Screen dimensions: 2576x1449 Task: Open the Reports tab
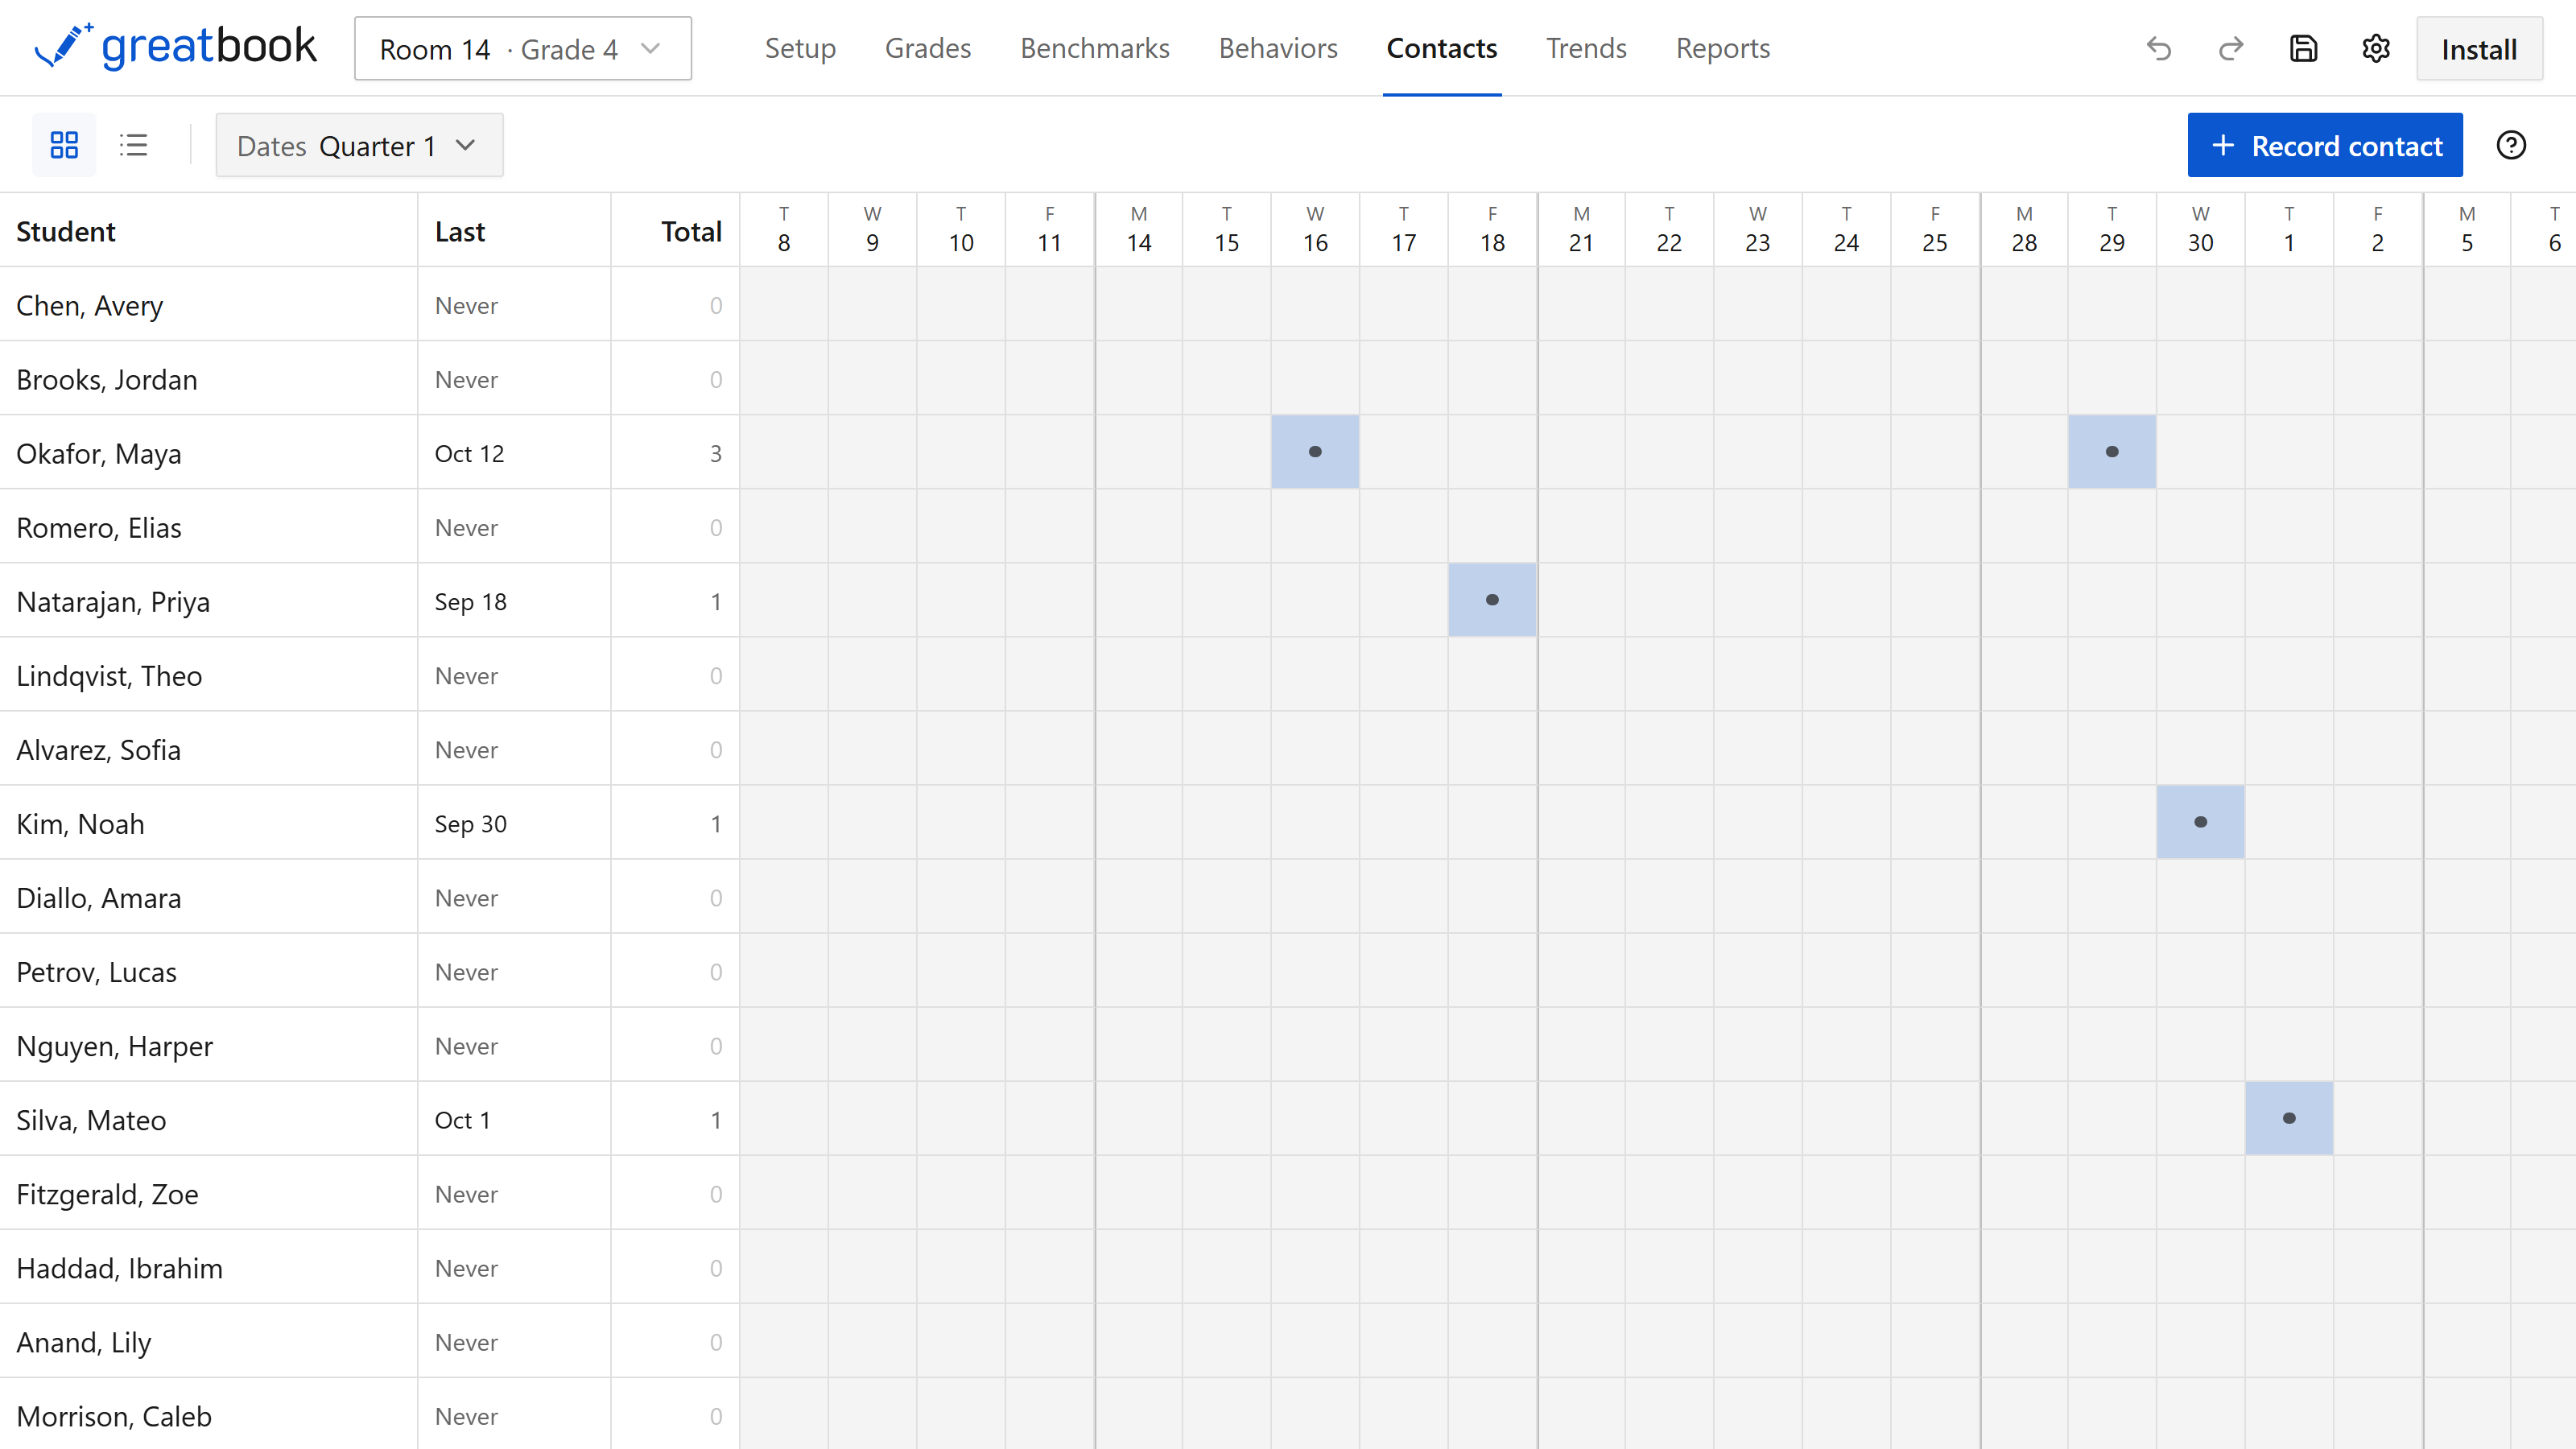point(1723,48)
